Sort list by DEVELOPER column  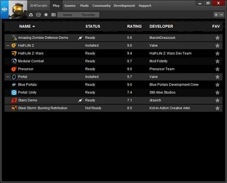coord(161,26)
